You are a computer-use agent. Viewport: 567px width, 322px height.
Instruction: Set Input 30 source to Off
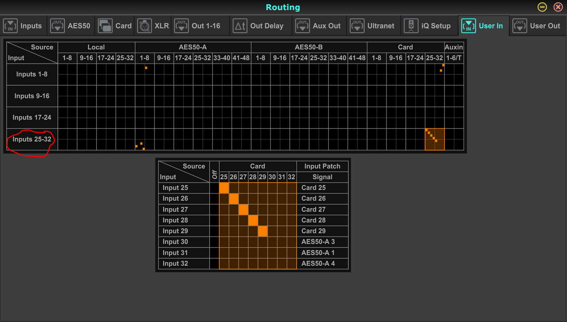[x=214, y=242]
